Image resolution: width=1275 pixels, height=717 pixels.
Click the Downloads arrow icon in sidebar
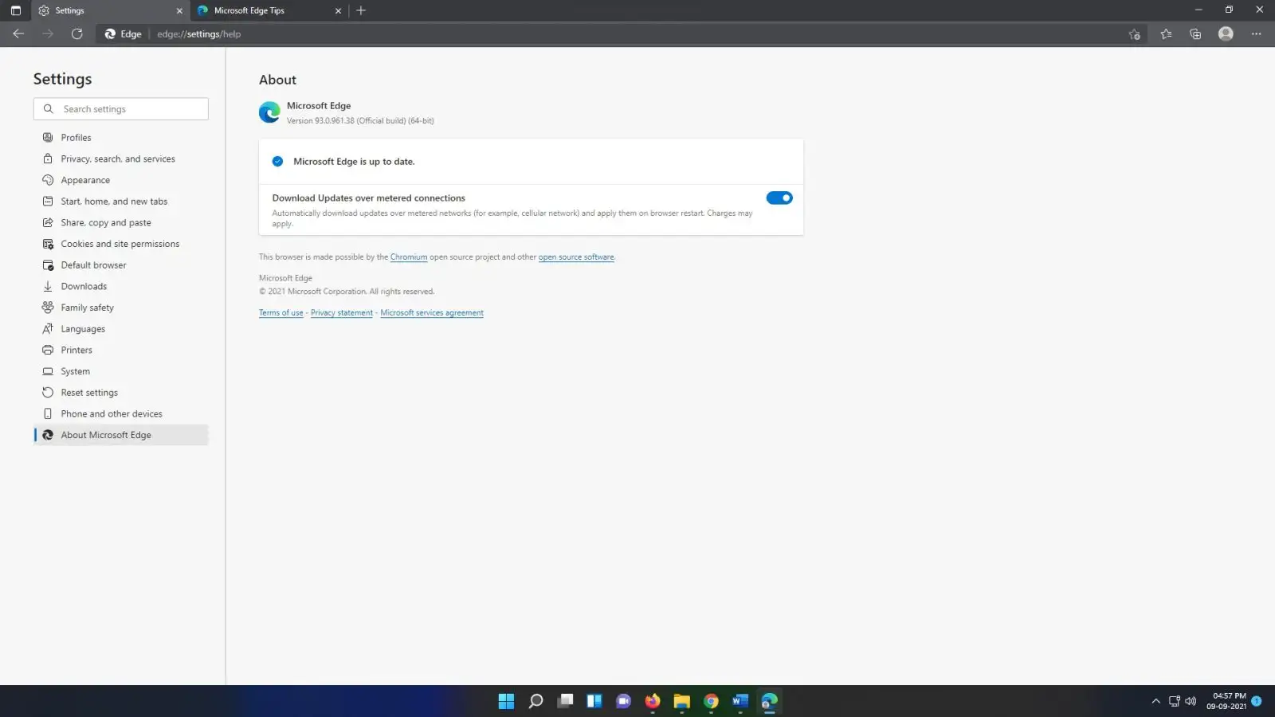pyautogui.click(x=48, y=286)
